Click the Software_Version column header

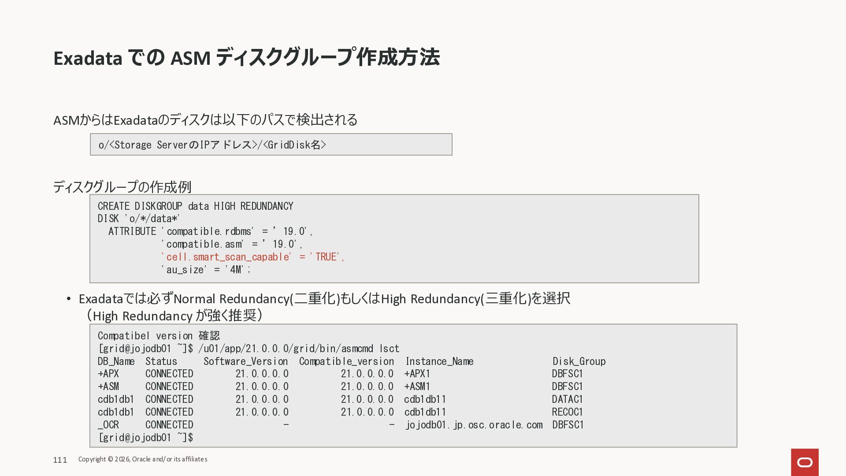pyautogui.click(x=245, y=361)
